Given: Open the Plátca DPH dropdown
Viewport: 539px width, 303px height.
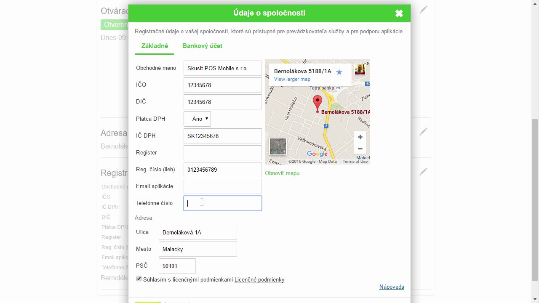Looking at the screenshot, I should tap(197, 119).
